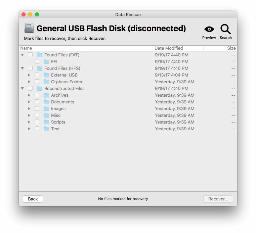Expand the Misc folder
256x233 pixels.
[x=29, y=115]
